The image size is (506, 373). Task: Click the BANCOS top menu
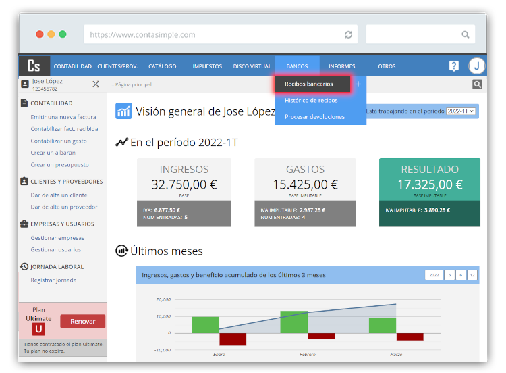click(297, 66)
